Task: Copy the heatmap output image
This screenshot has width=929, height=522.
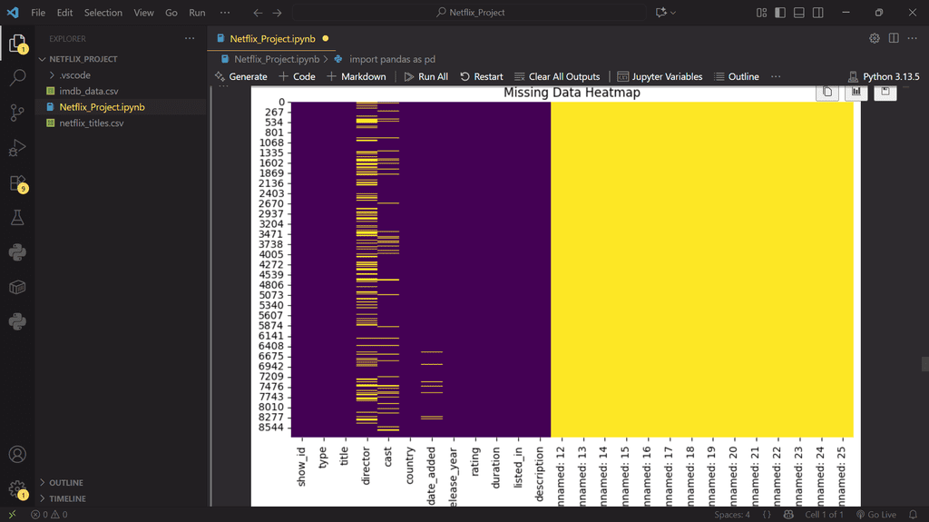Action: [826, 93]
